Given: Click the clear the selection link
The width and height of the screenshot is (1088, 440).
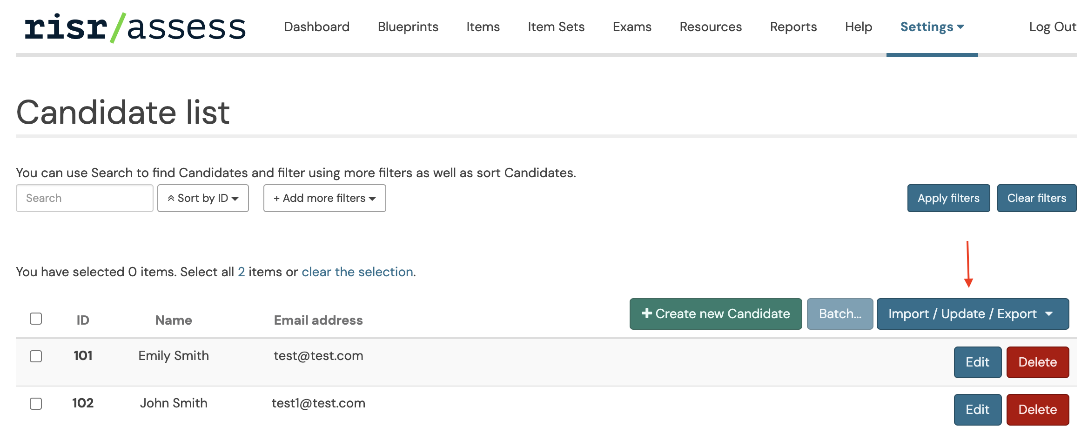Looking at the screenshot, I should 357,272.
